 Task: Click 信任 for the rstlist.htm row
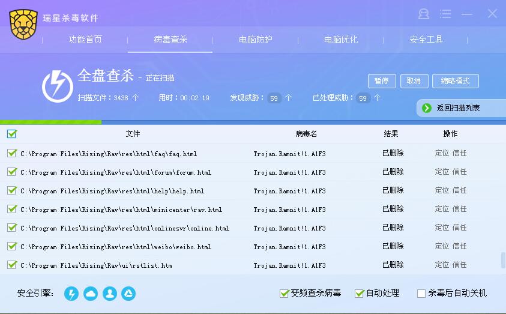460,265
